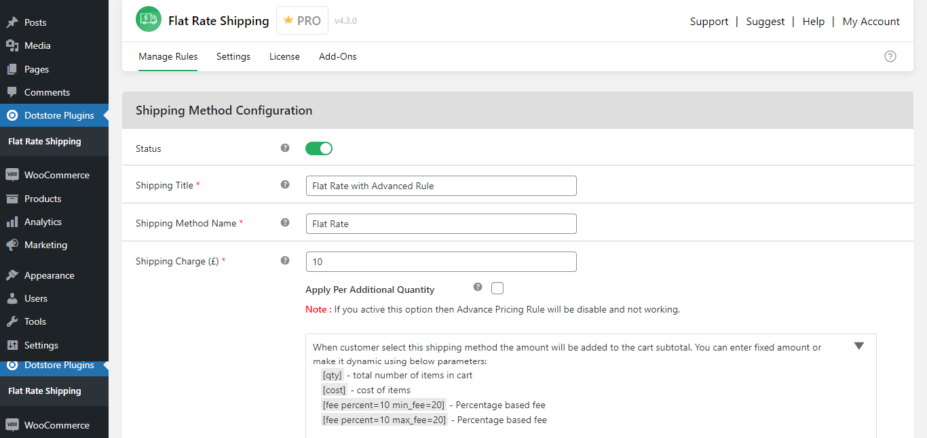Collapse the shipping charge description panel arrow

pos(859,346)
